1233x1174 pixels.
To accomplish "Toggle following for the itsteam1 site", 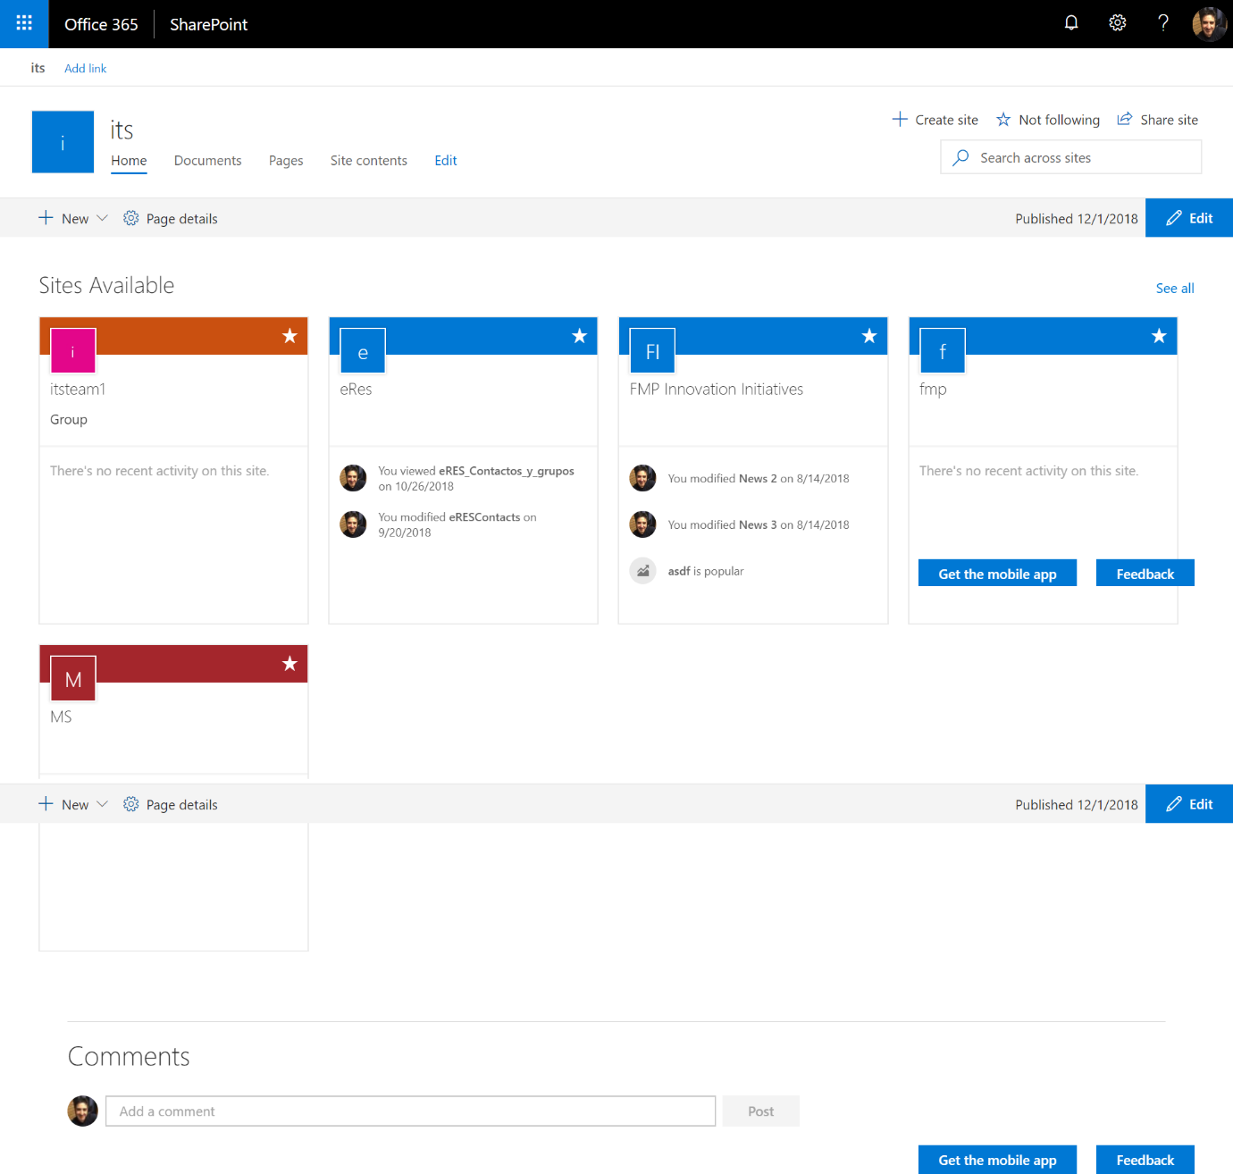I will click(289, 336).
